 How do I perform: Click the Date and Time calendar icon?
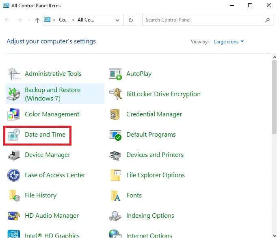point(14,135)
